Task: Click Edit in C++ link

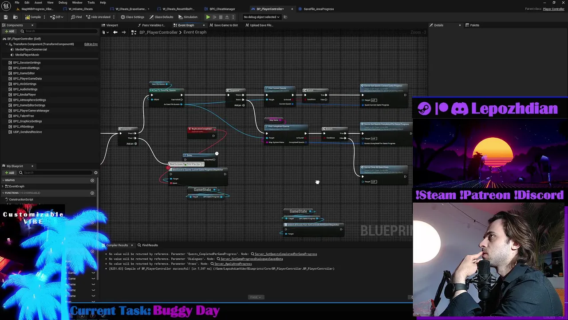Action: [x=91, y=44]
